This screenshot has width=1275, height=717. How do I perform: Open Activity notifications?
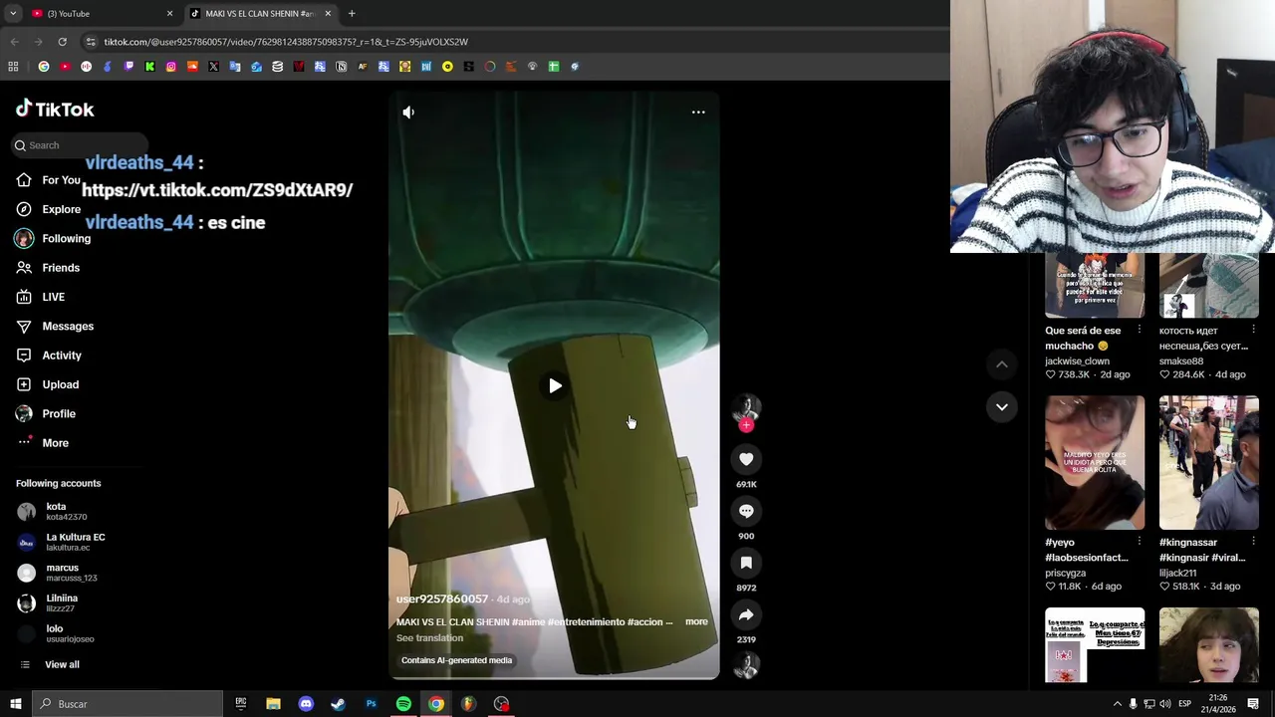pyautogui.click(x=49, y=356)
